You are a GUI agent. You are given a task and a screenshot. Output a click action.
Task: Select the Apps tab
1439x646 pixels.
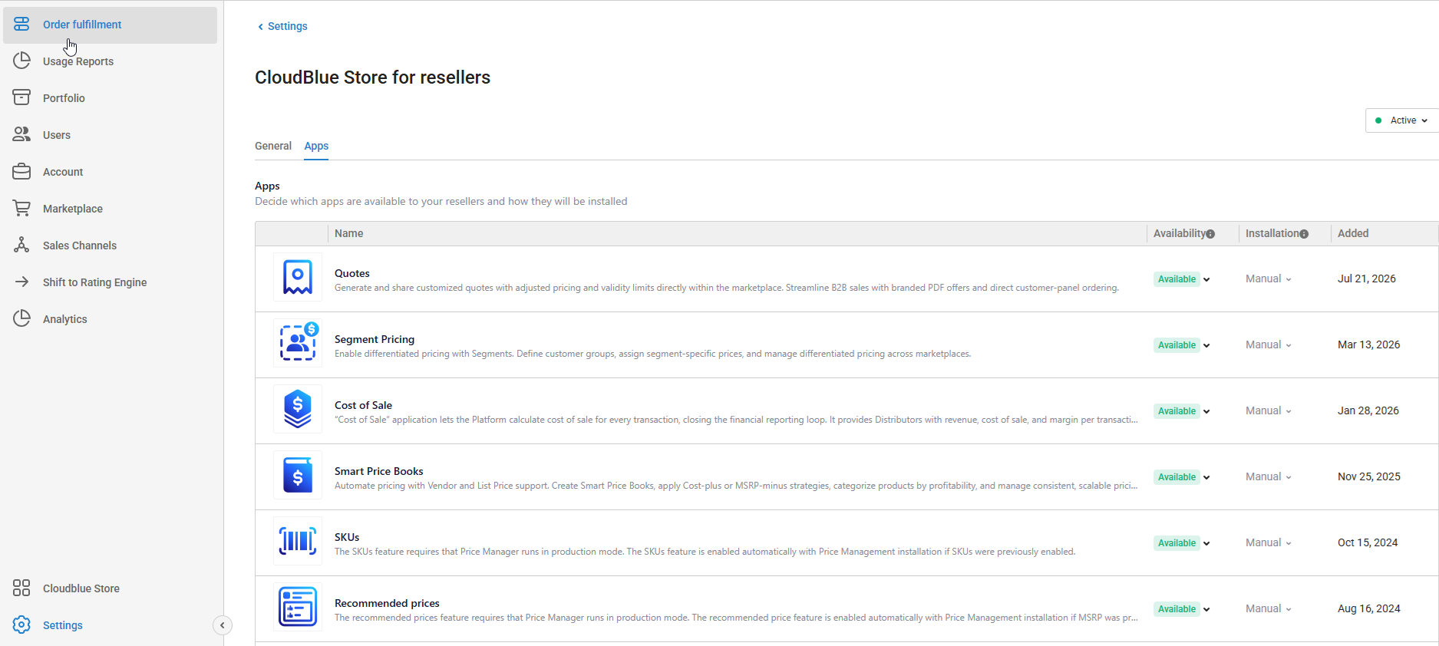(316, 146)
